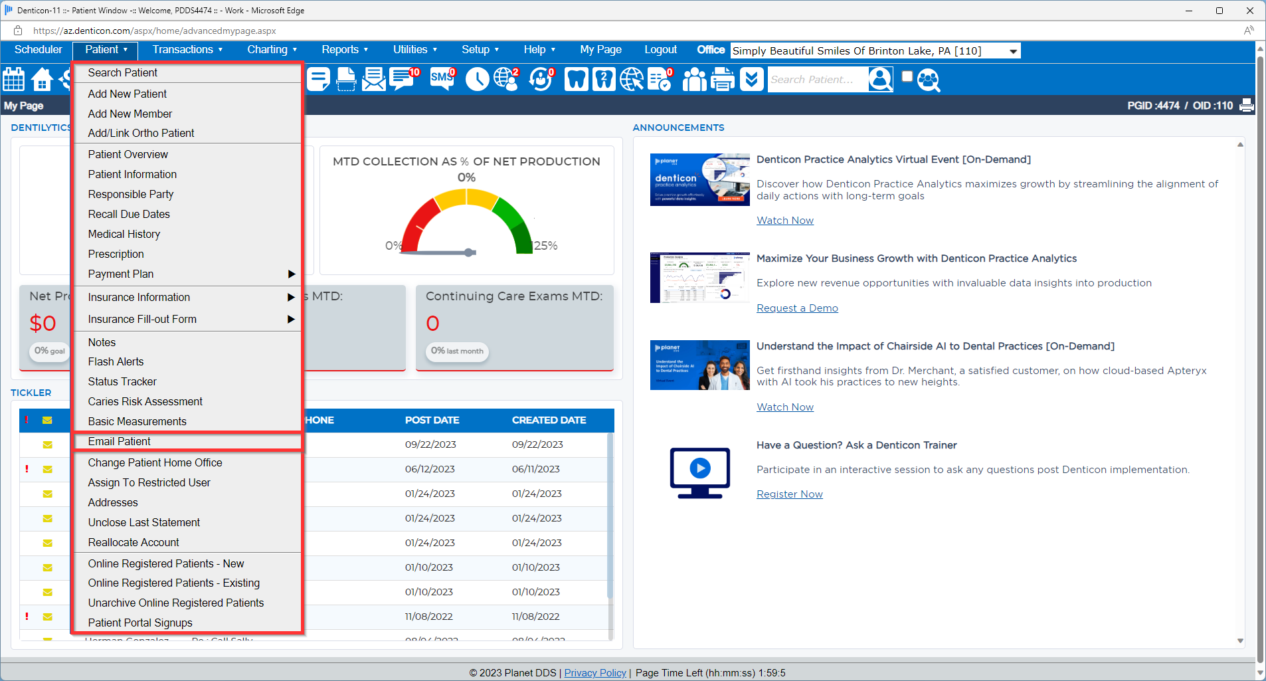Open the SMS messages icon

pos(442,79)
